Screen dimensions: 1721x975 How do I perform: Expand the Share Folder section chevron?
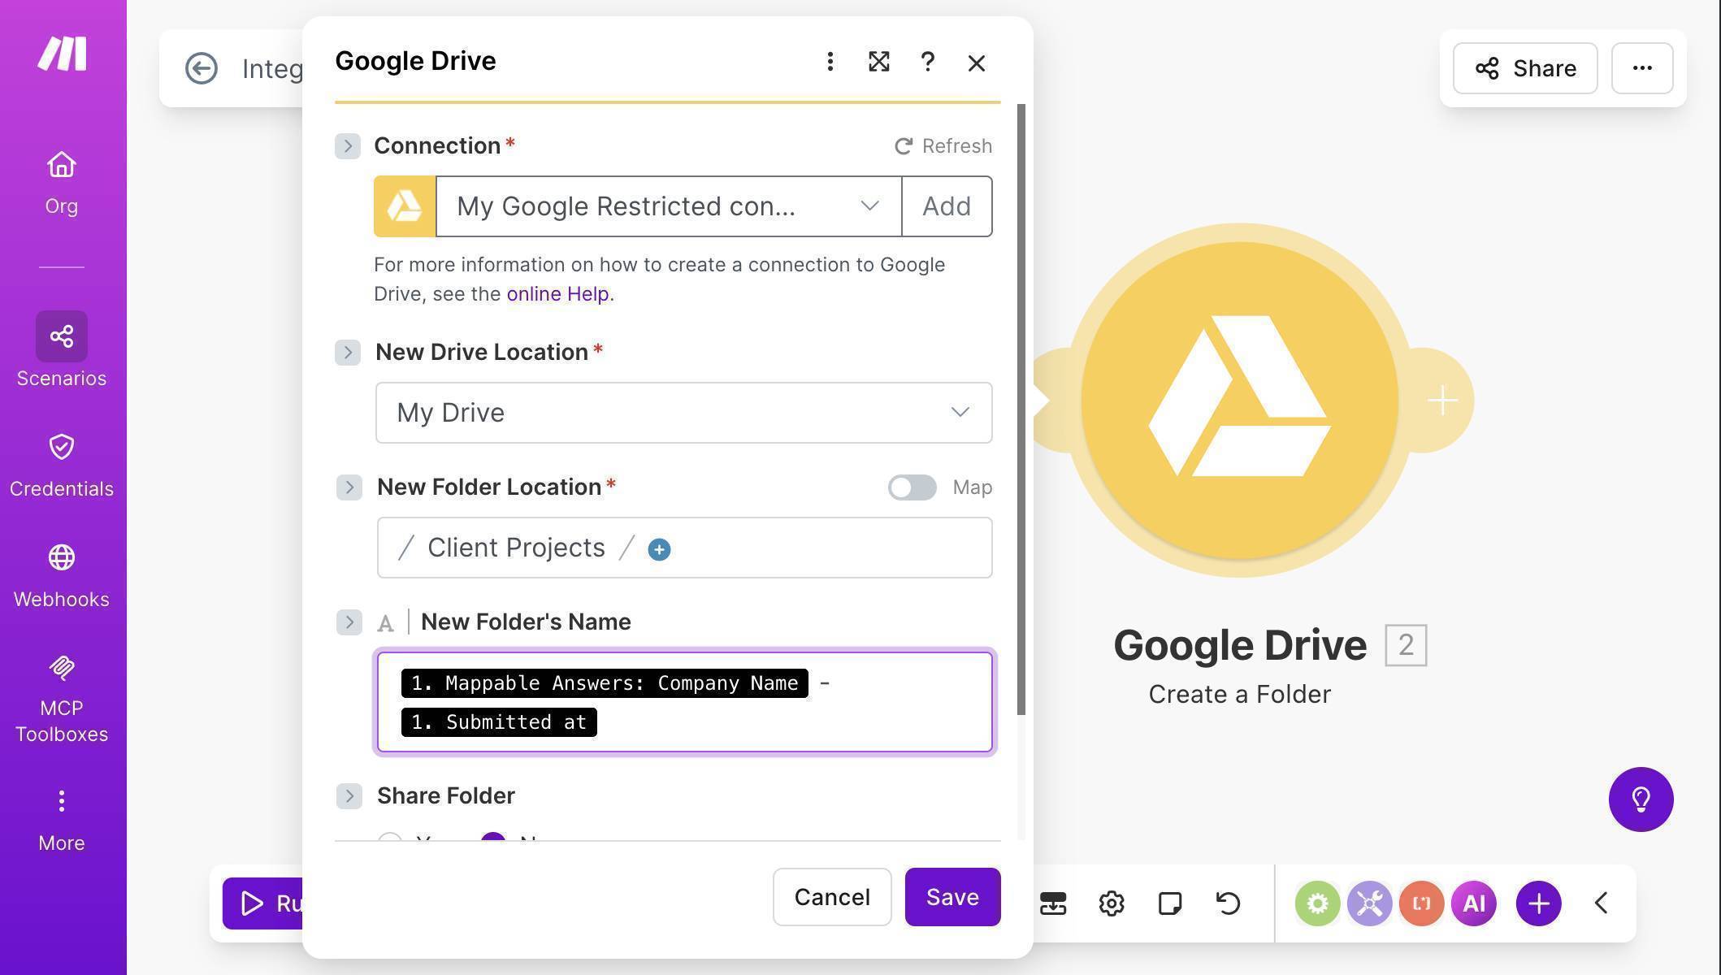coord(349,796)
